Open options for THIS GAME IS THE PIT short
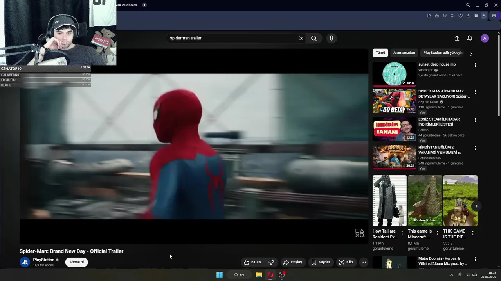 (x=473, y=233)
